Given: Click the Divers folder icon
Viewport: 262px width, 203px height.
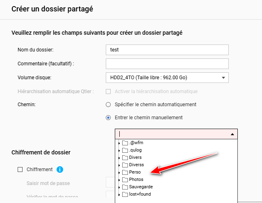Looking at the screenshot, I should pyautogui.click(x=125, y=158).
